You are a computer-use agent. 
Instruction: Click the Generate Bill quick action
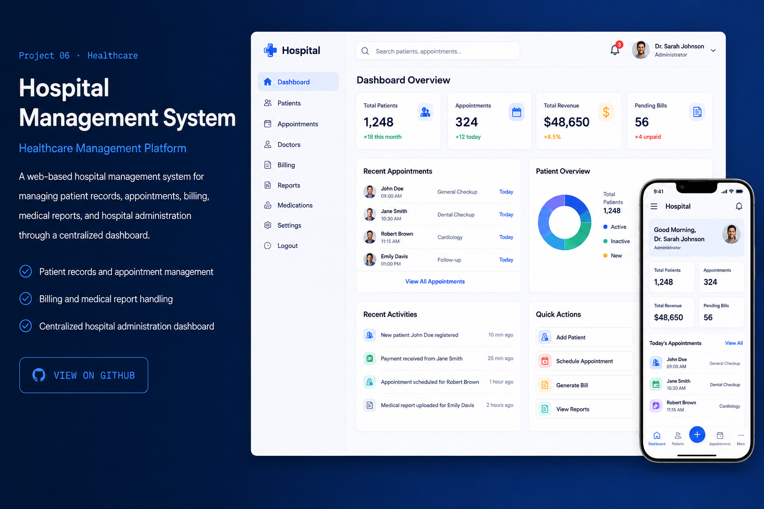584,385
